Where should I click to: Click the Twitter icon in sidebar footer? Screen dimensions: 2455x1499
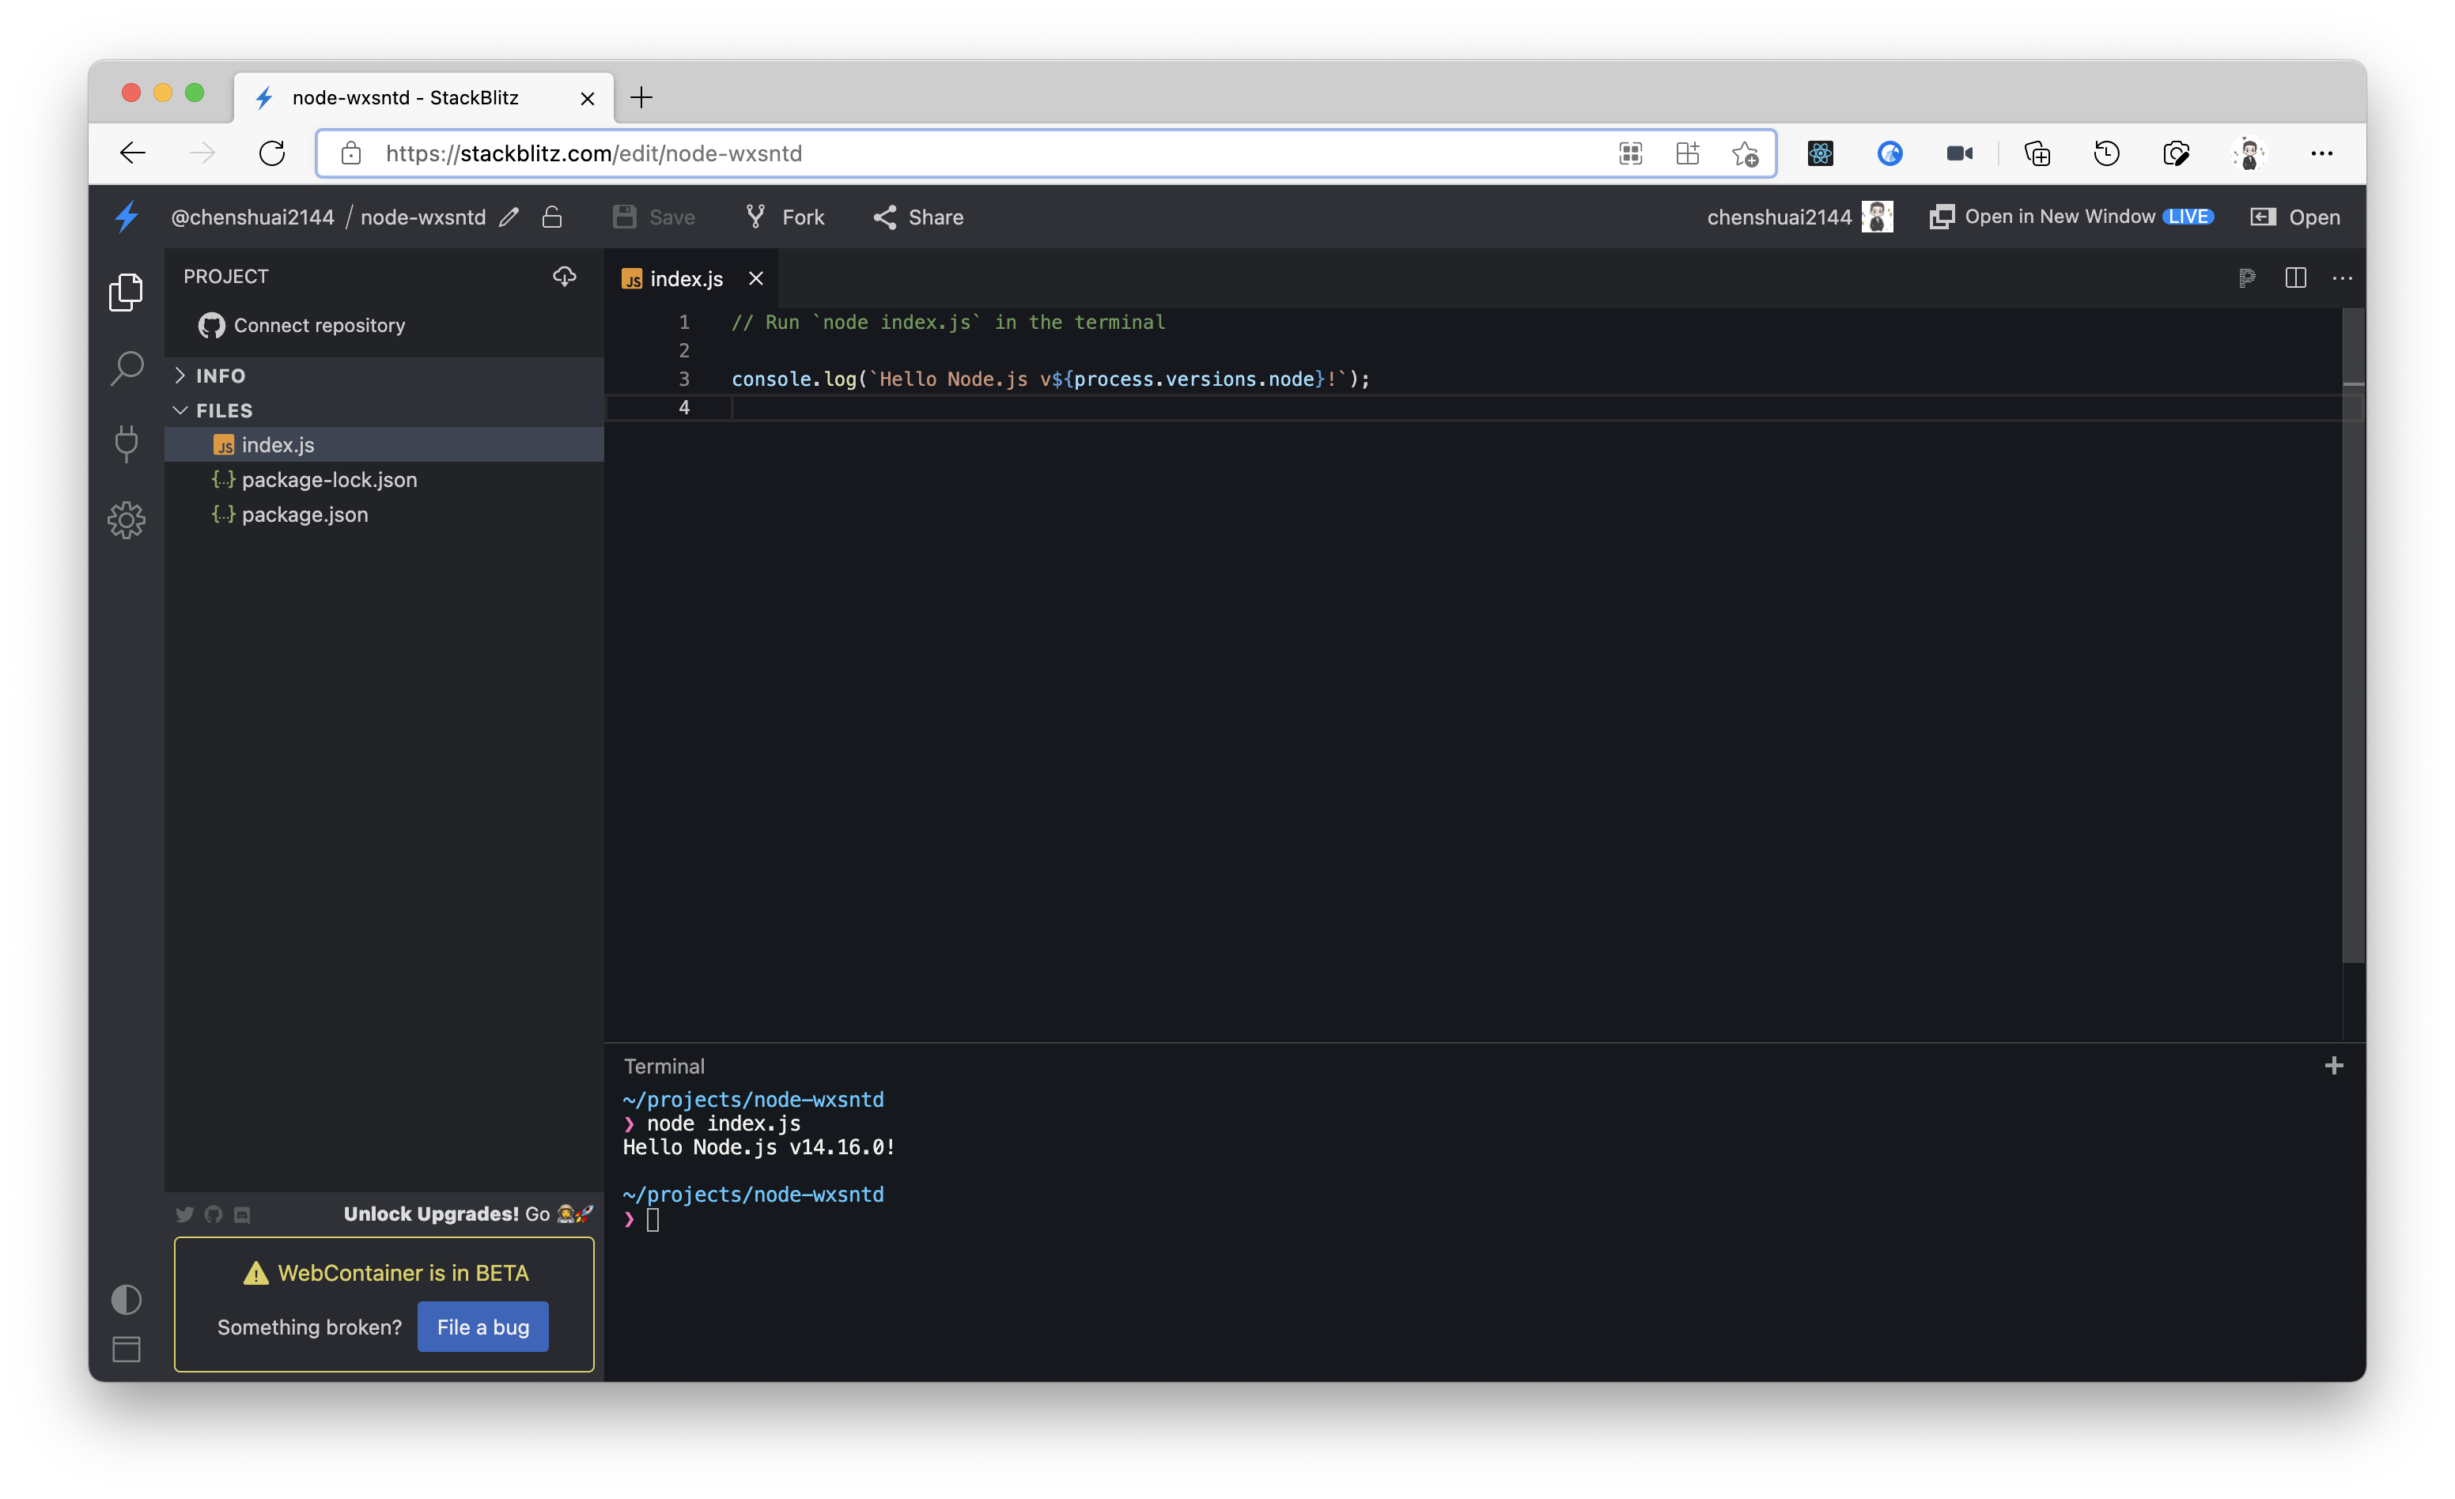click(x=184, y=1214)
